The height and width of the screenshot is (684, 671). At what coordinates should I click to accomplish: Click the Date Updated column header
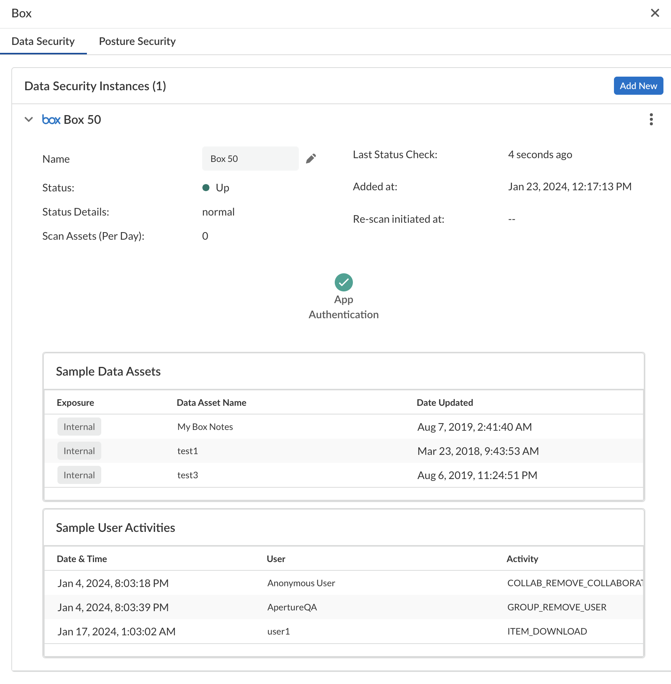pos(444,402)
